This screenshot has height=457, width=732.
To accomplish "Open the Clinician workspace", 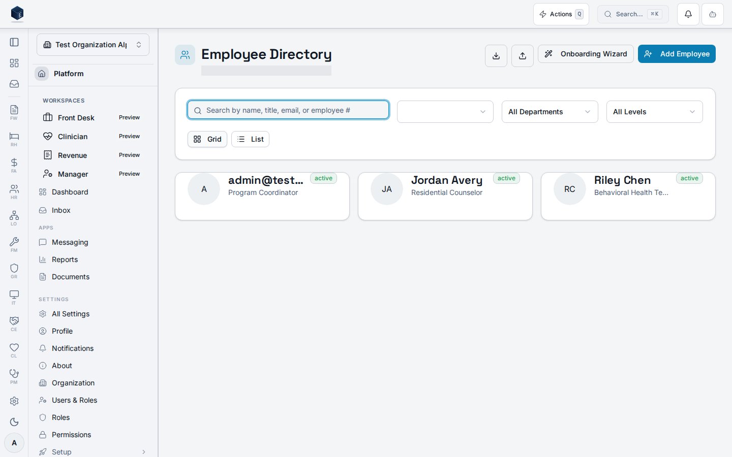I will point(93,137).
